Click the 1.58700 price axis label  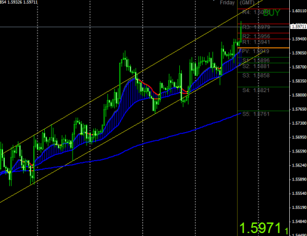tap(299, 67)
